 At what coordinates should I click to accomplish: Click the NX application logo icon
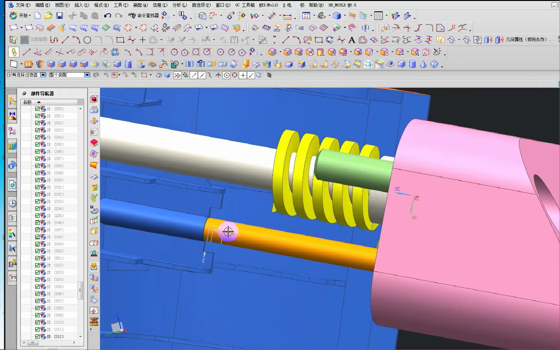pos(11,5)
